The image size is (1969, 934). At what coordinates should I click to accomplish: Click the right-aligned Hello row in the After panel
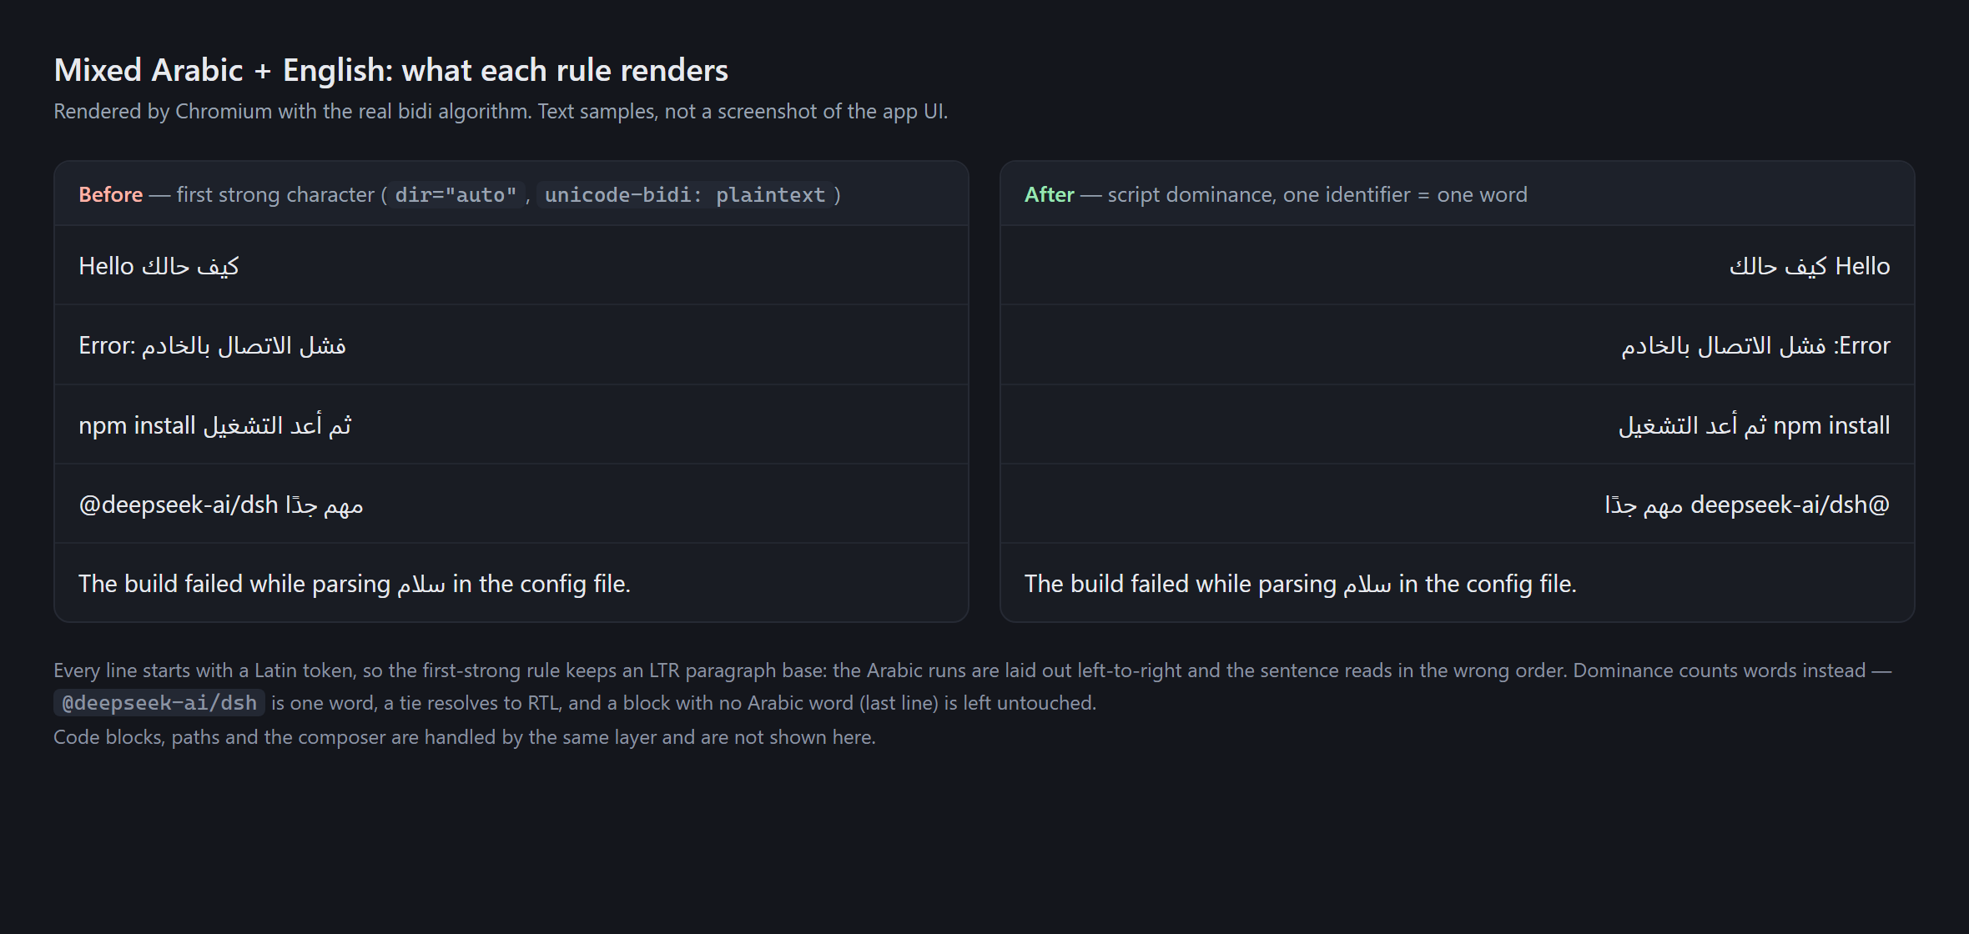(x=1458, y=266)
